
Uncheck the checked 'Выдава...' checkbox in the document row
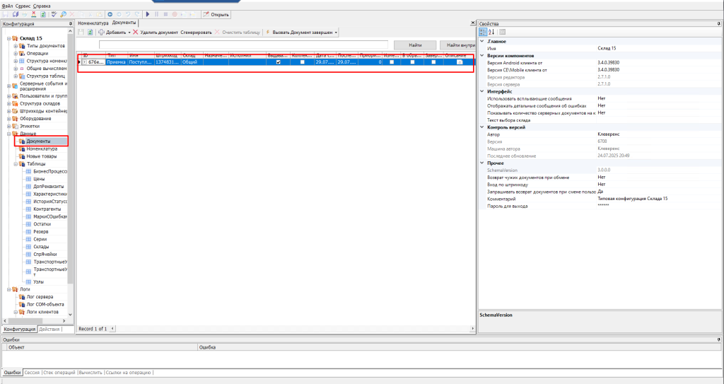[x=278, y=62]
